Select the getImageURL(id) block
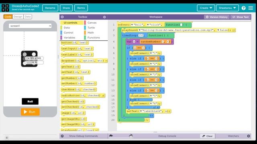The width and height of the screenshot is (257, 144). (x=73, y=119)
